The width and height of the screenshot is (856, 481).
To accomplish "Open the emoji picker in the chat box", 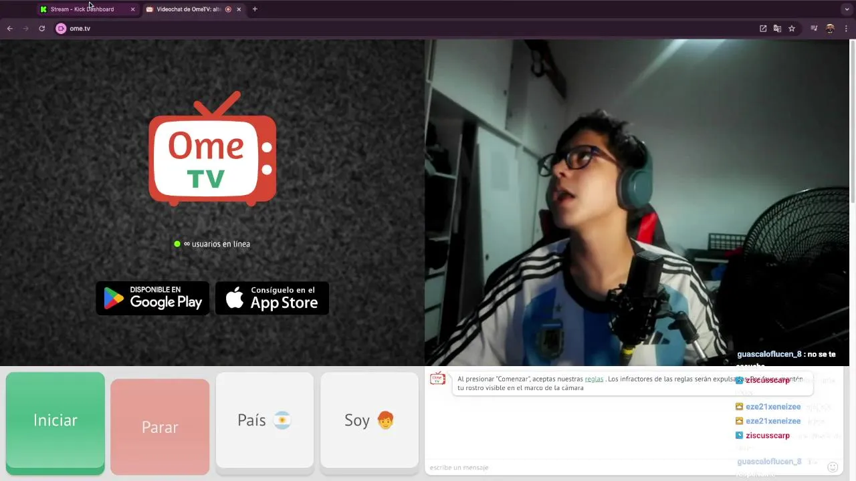I will coord(833,467).
